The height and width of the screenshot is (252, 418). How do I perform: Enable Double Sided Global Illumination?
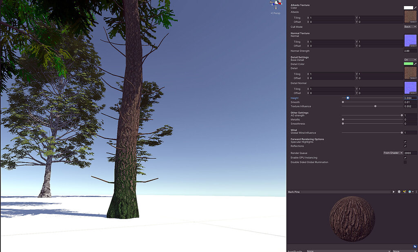405,162
